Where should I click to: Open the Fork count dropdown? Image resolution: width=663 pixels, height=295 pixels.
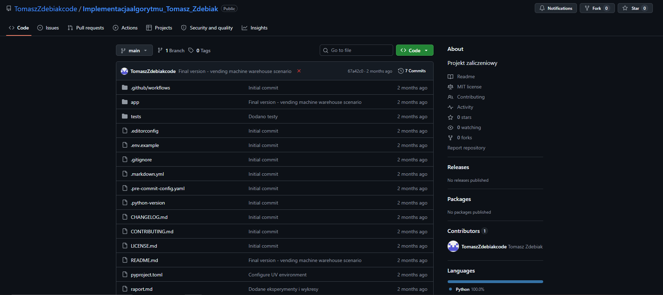pos(606,8)
